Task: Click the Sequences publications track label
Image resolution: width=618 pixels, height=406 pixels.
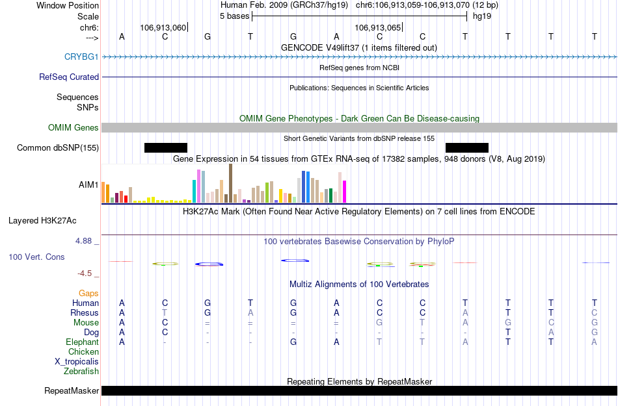Action: tap(77, 97)
